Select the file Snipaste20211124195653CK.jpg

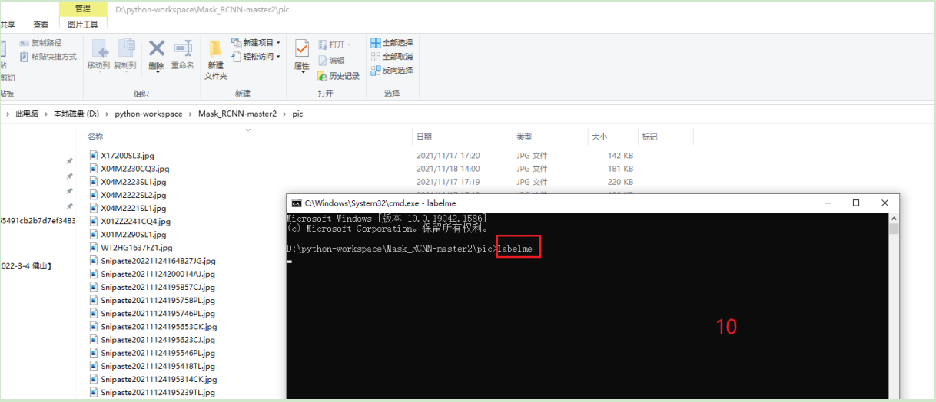pos(158,326)
